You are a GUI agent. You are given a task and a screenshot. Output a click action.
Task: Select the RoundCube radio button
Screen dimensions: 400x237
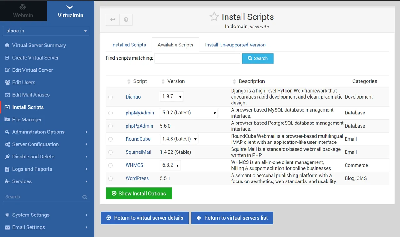point(111,139)
